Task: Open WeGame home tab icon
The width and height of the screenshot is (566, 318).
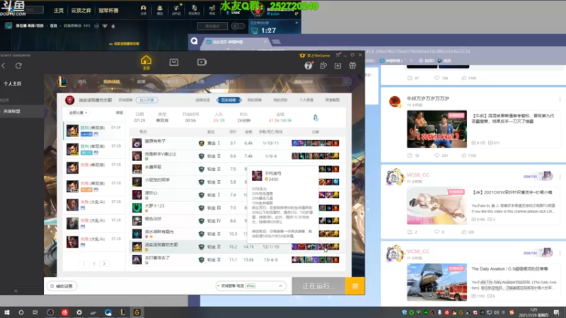Action: click(146, 62)
